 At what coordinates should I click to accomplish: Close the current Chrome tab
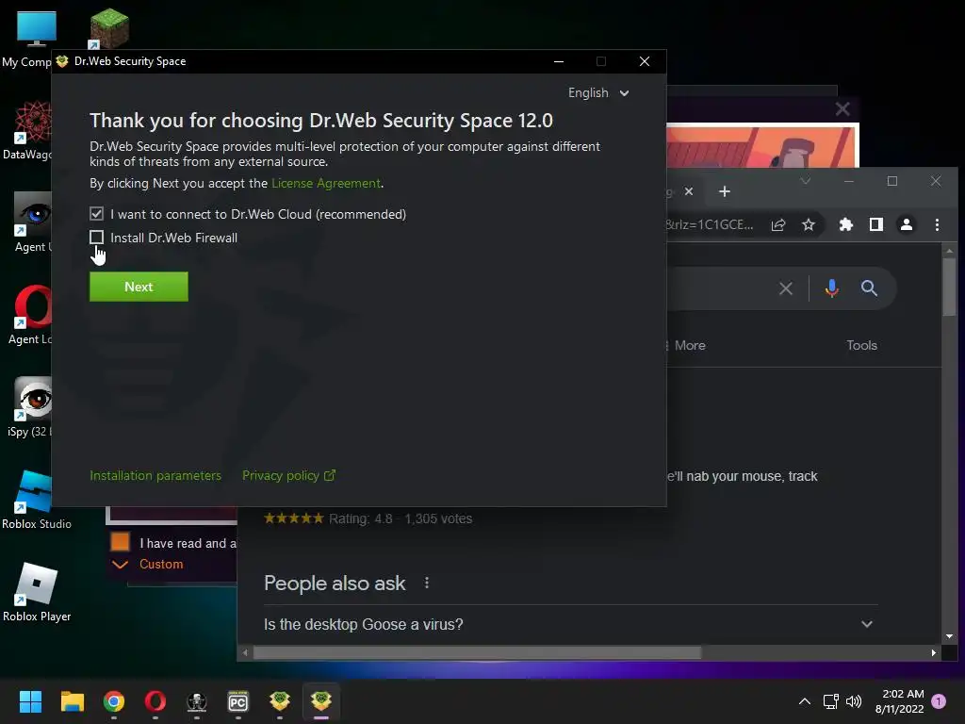(x=689, y=191)
